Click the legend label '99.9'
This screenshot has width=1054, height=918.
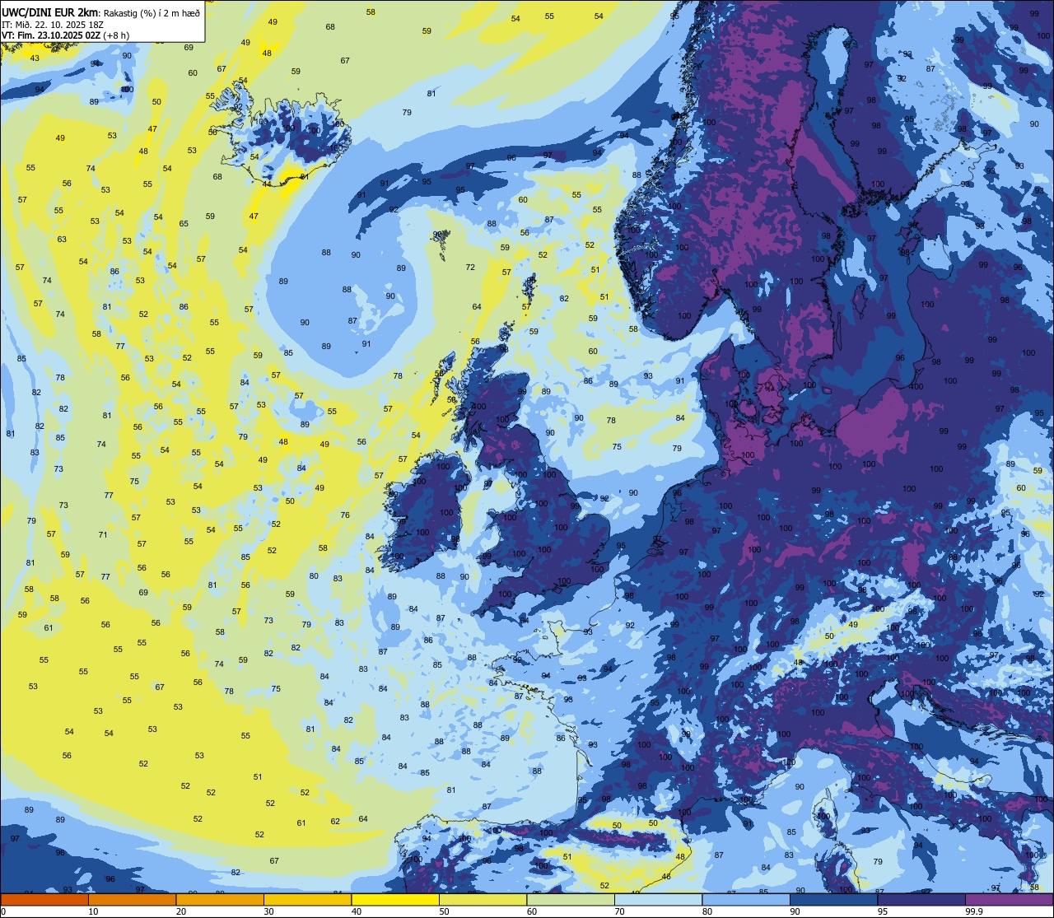point(974,911)
